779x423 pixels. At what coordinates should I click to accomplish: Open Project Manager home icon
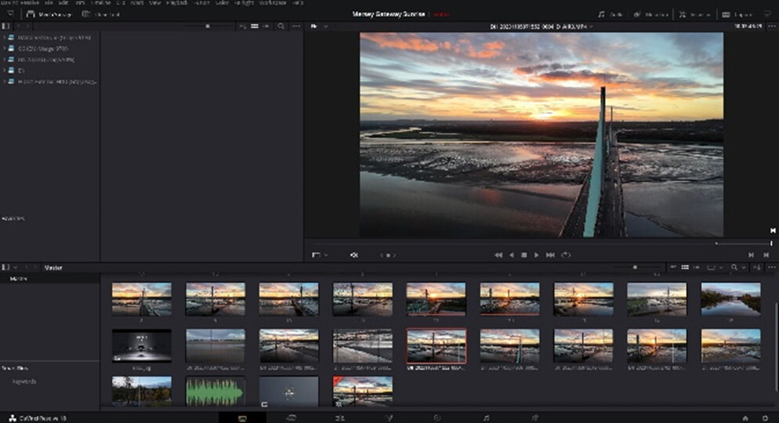(x=745, y=418)
